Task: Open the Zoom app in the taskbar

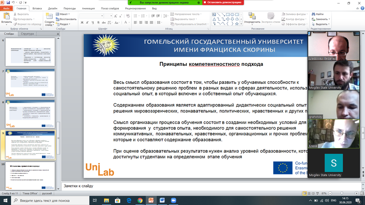Action: [x=174, y=201]
